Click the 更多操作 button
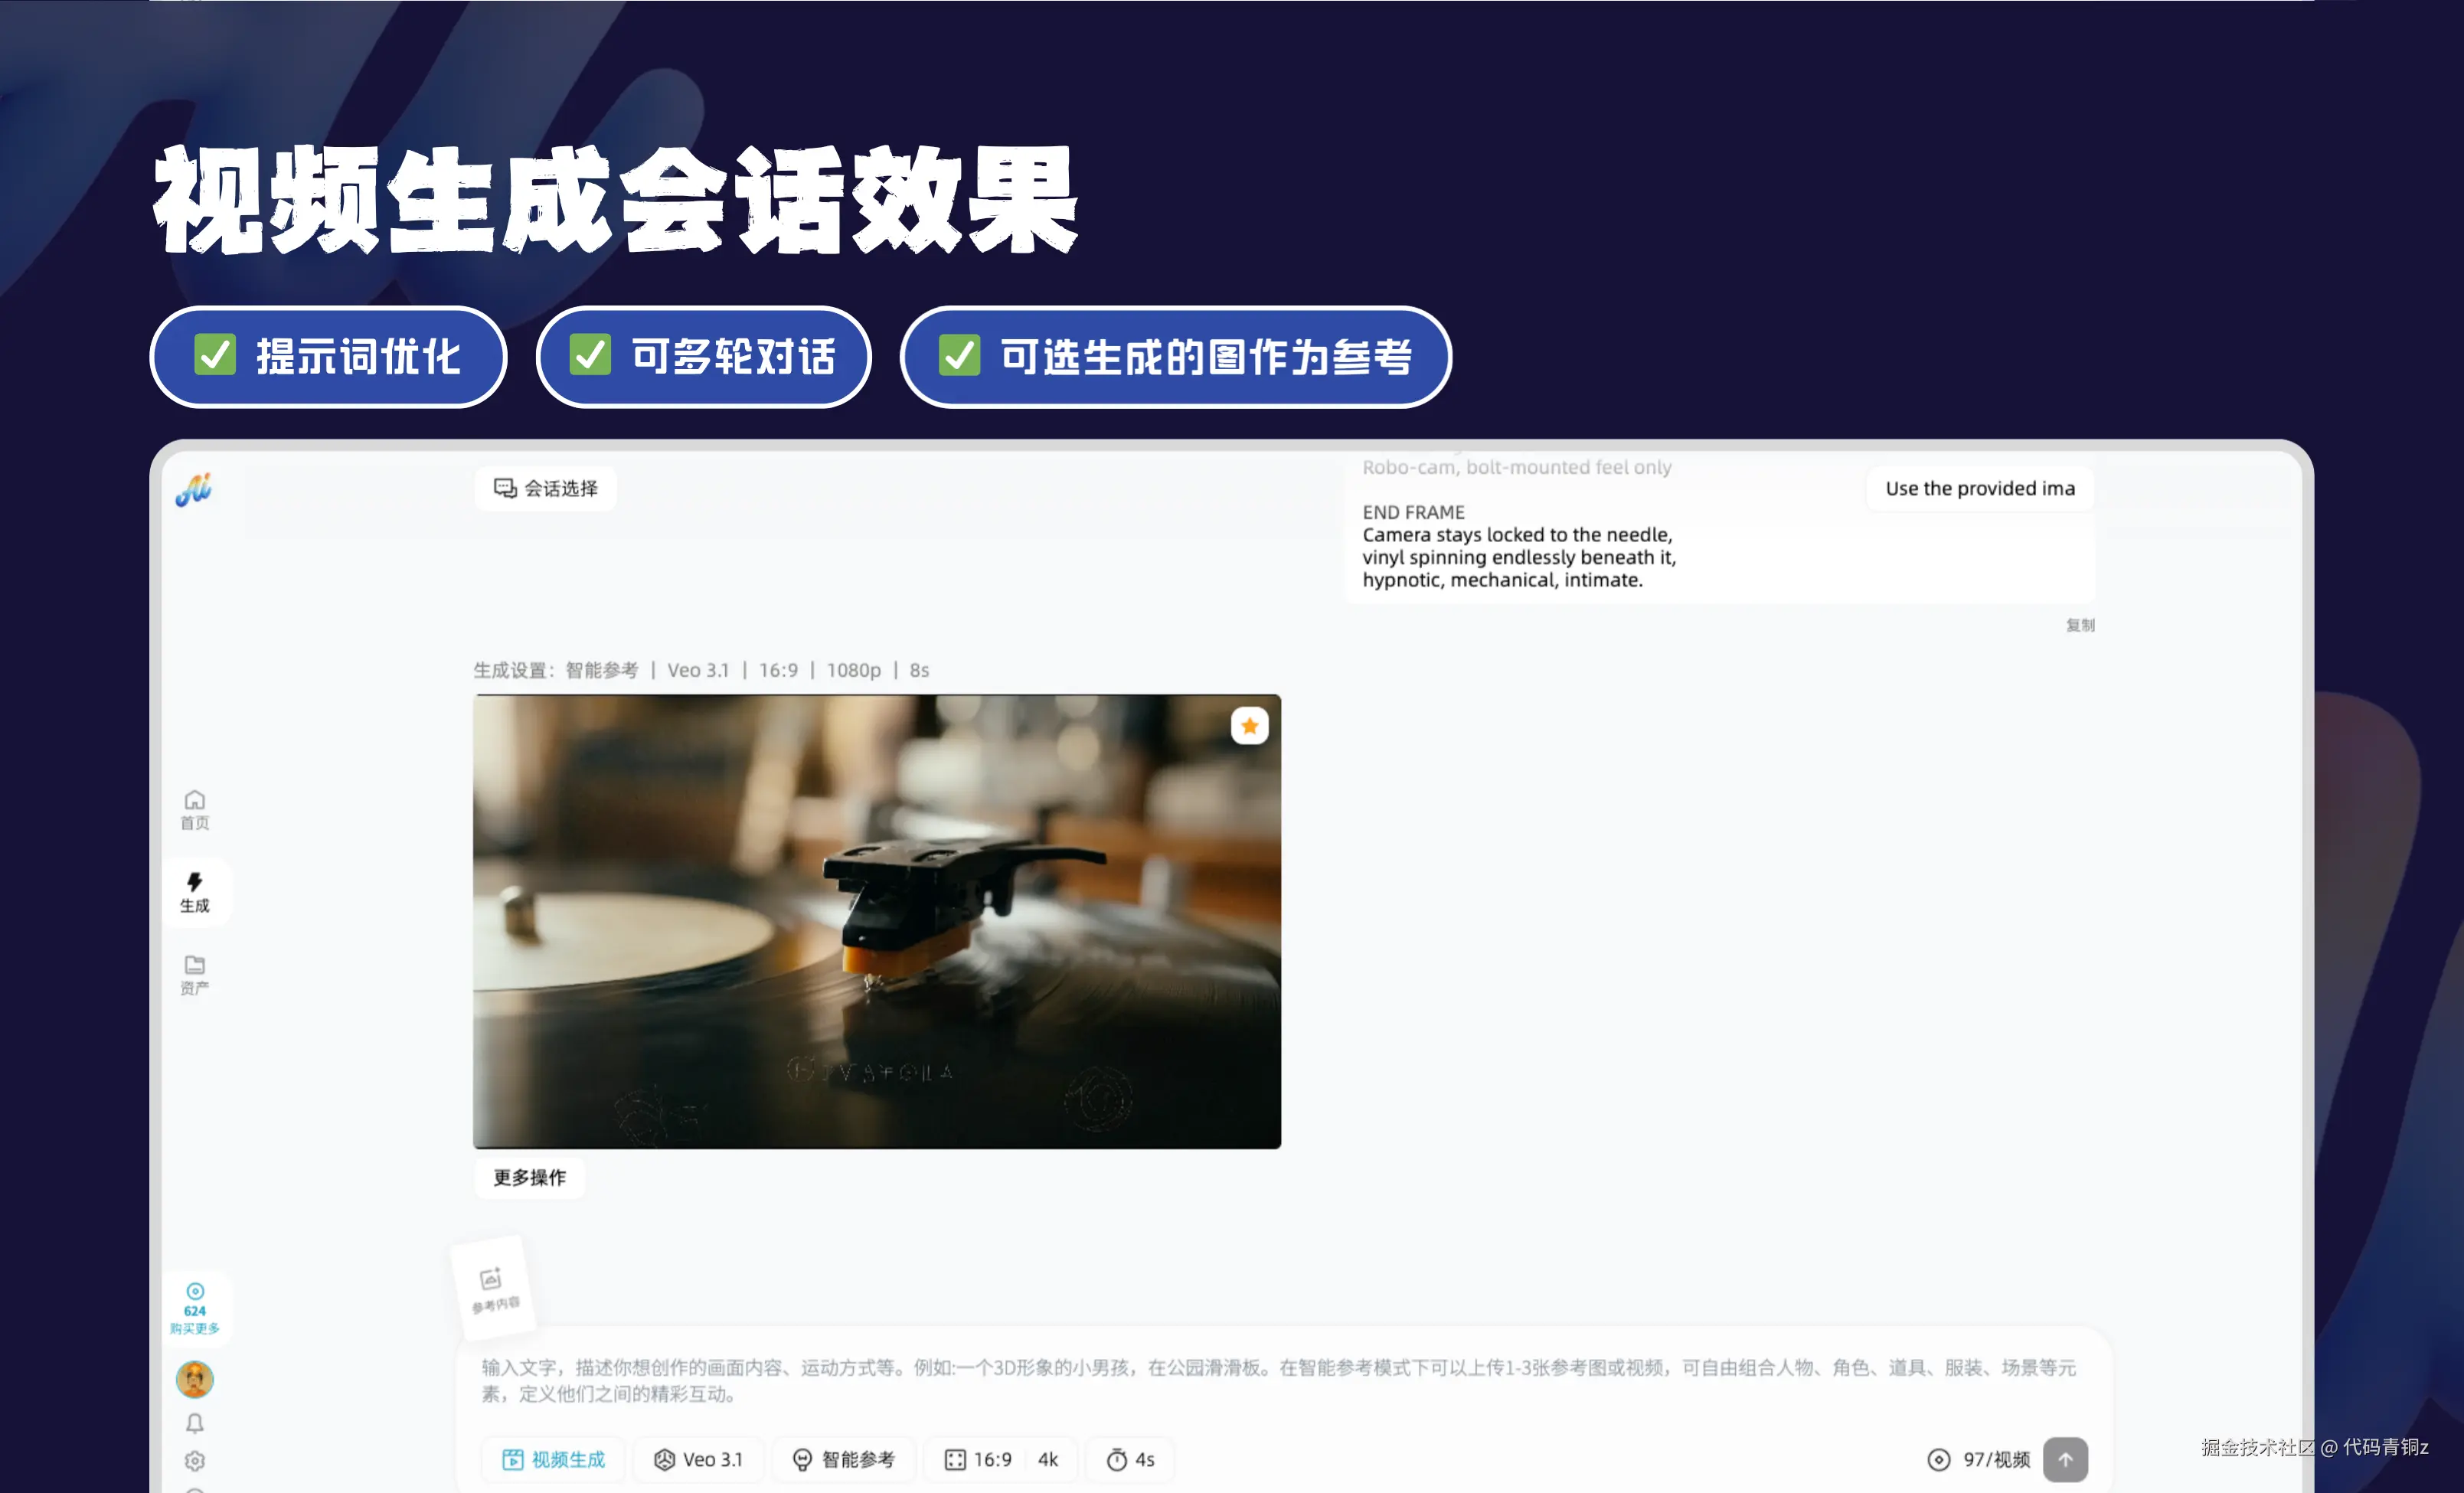2464x1493 pixels. tap(529, 1177)
